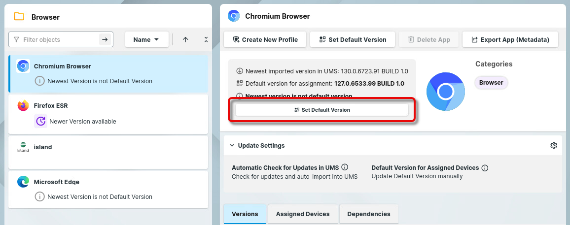Click the Browser folder icon in header
570x225 pixels.
tap(19, 17)
